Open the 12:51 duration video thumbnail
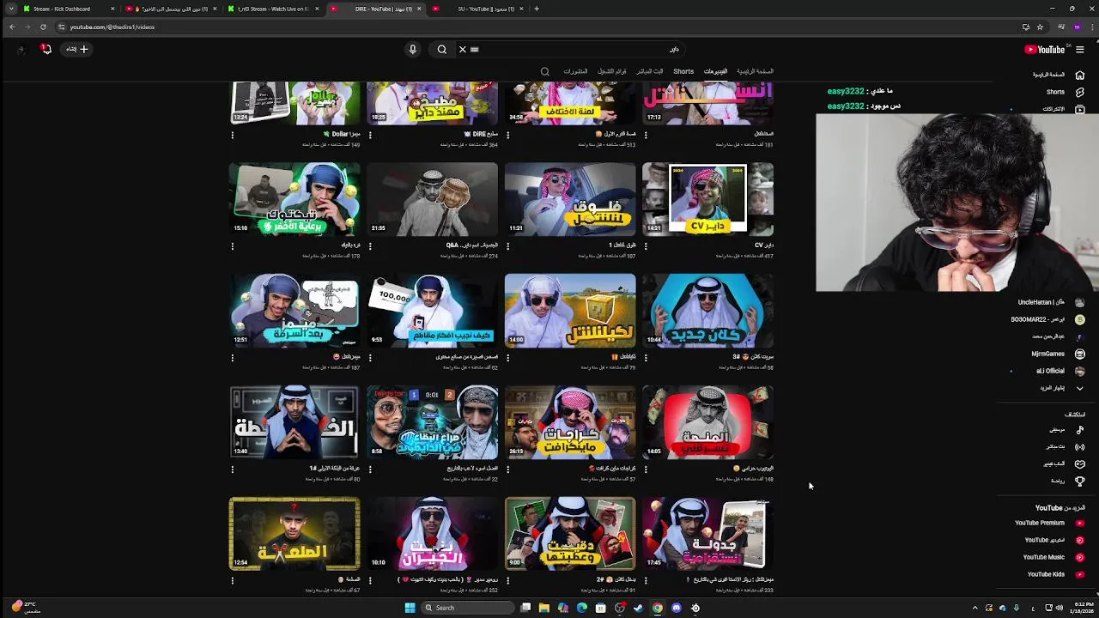The image size is (1099, 618). click(x=294, y=311)
